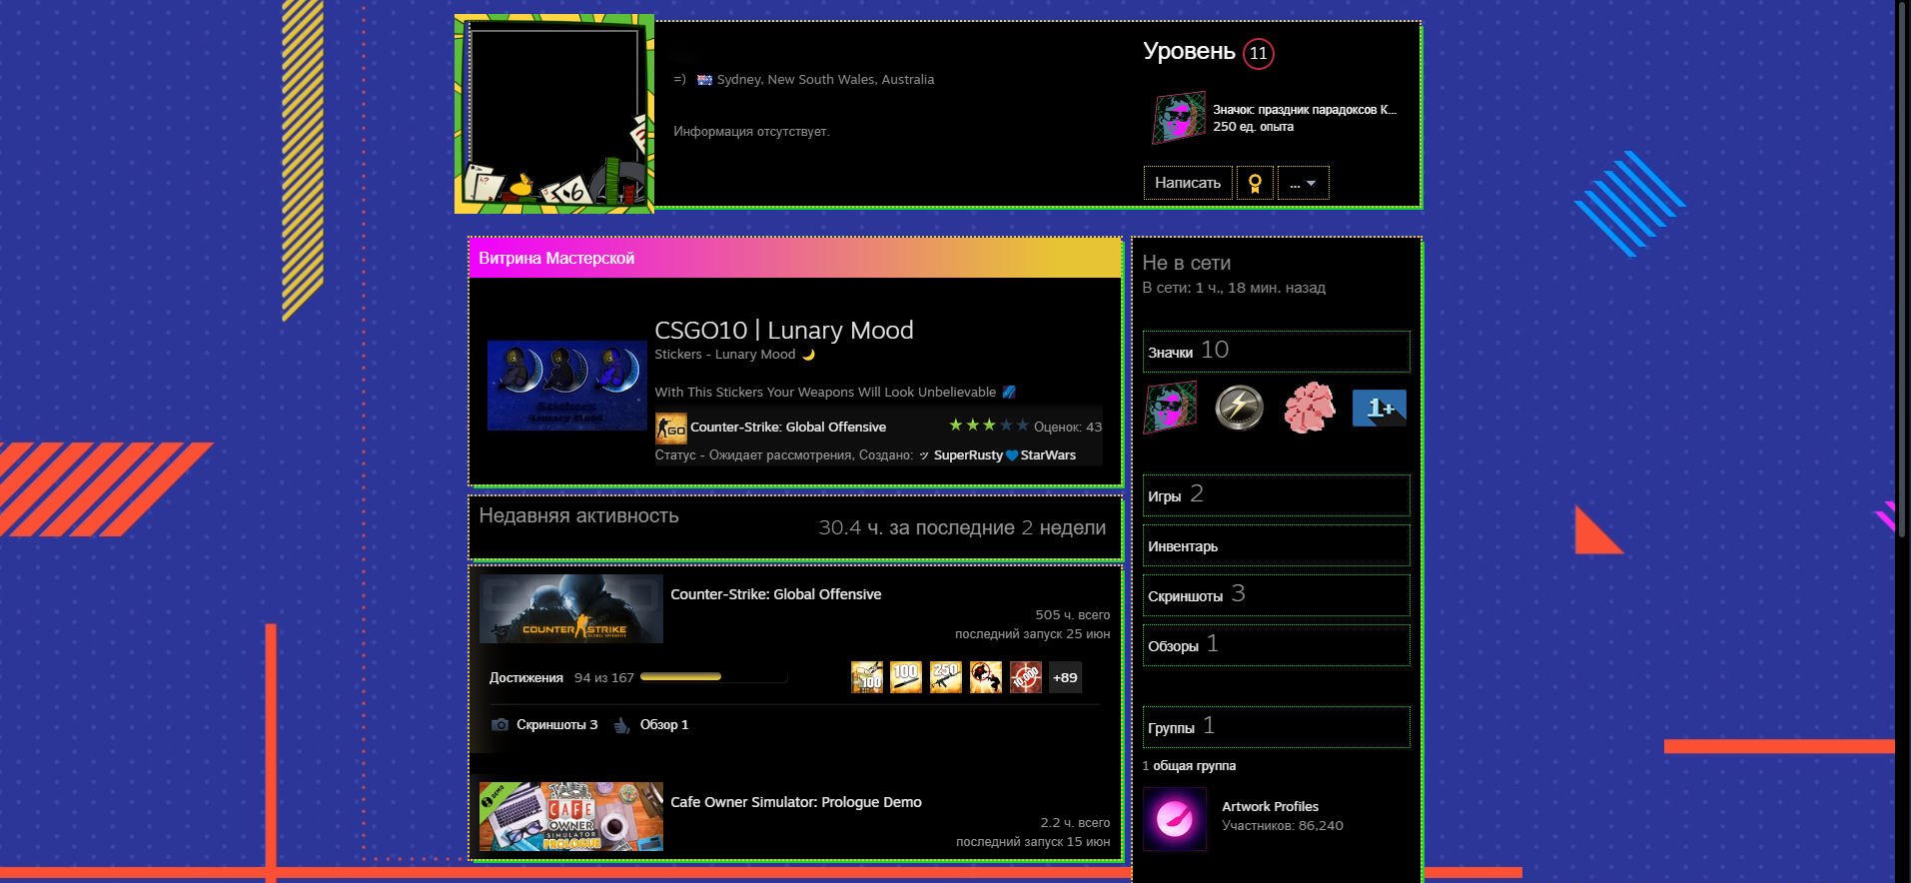
Task: Click the Значок: праздник парадоксов badge name
Action: (1305, 110)
